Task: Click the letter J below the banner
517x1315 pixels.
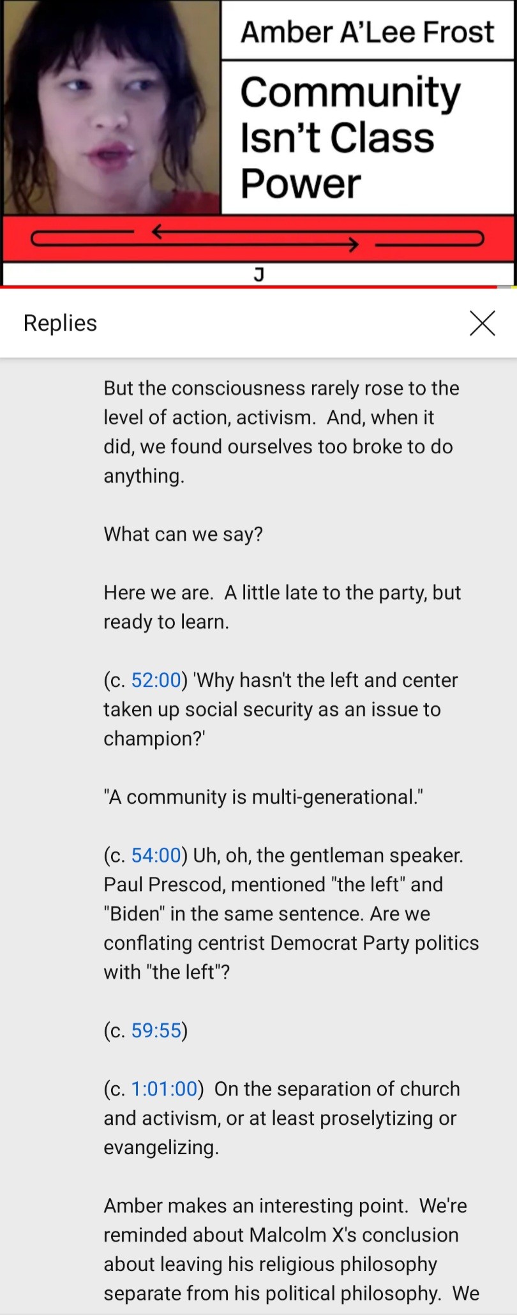Action: tap(258, 274)
